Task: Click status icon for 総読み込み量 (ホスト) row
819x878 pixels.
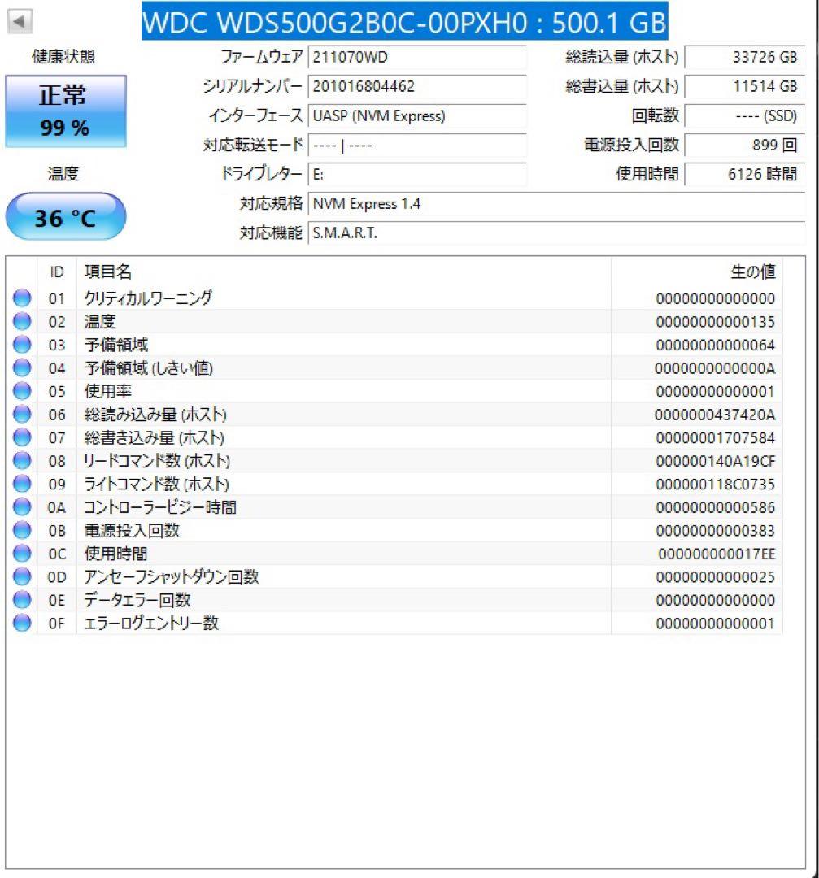Action: [x=22, y=415]
